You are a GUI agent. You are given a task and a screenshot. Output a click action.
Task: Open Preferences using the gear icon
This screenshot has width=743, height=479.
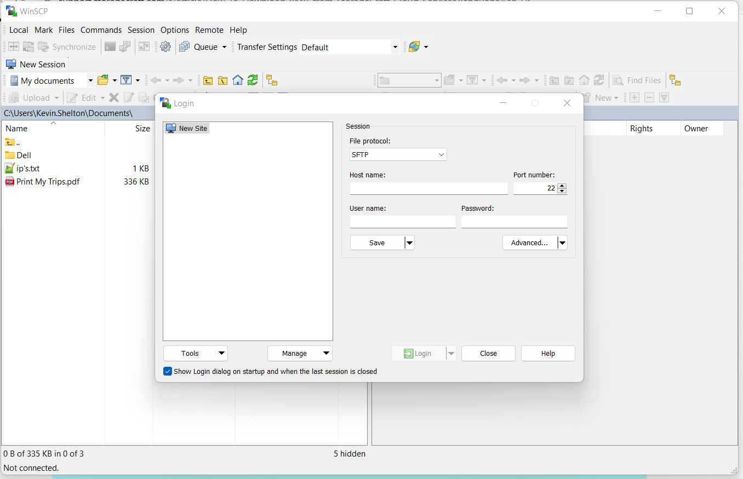click(165, 47)
